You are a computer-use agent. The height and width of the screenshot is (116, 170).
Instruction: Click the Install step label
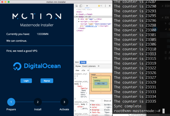(x=38, y=109)
